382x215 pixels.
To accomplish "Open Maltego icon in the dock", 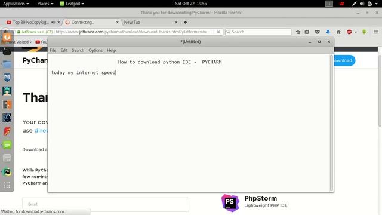I will [x=7, y=118].
